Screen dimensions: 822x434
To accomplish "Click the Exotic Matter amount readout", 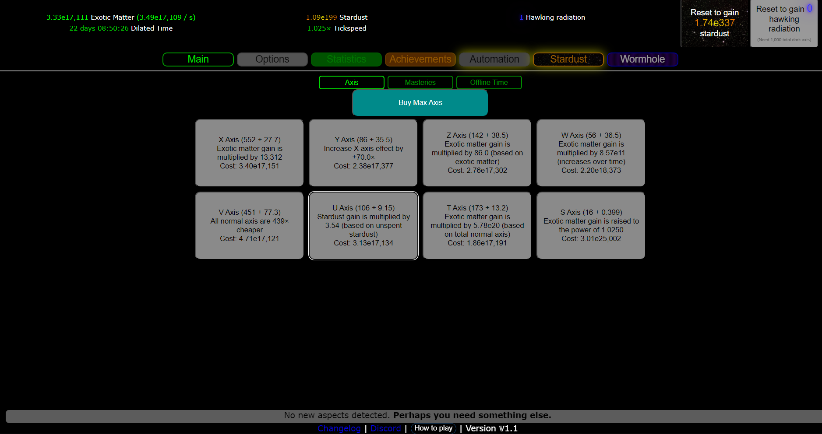I will point(121,17).
